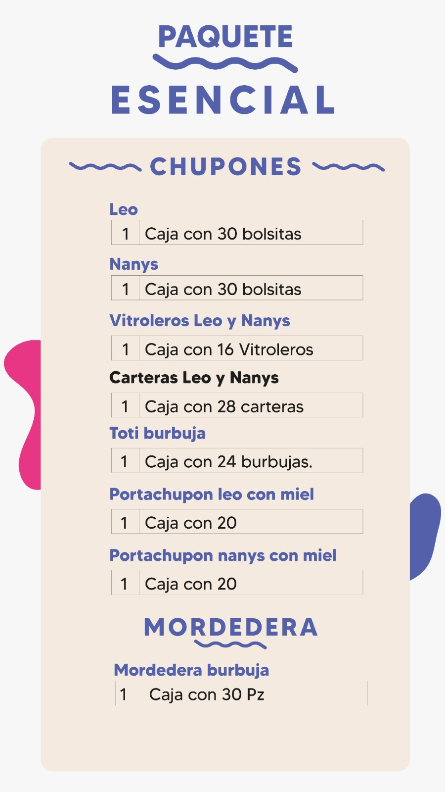
Task: Click the wavy line right of CHUPONES
Action: tap(349, 167)
